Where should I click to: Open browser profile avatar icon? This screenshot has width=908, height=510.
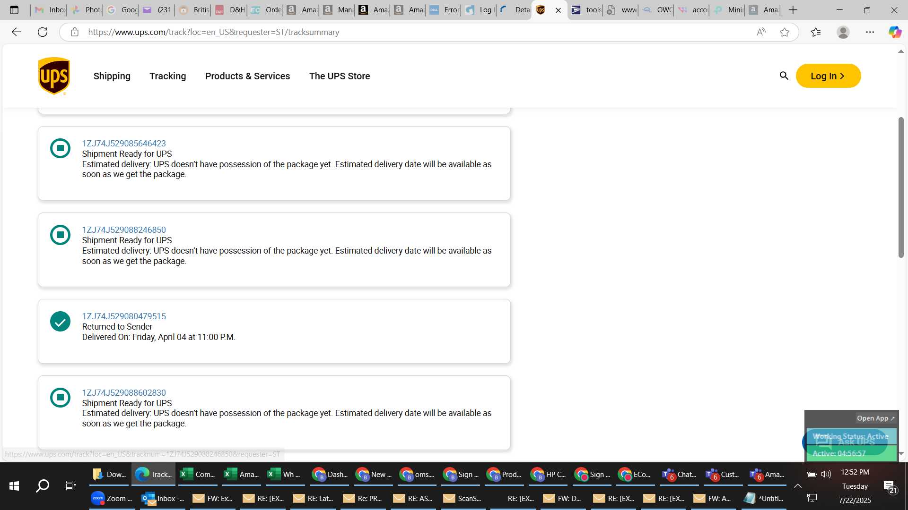[843, 32]
